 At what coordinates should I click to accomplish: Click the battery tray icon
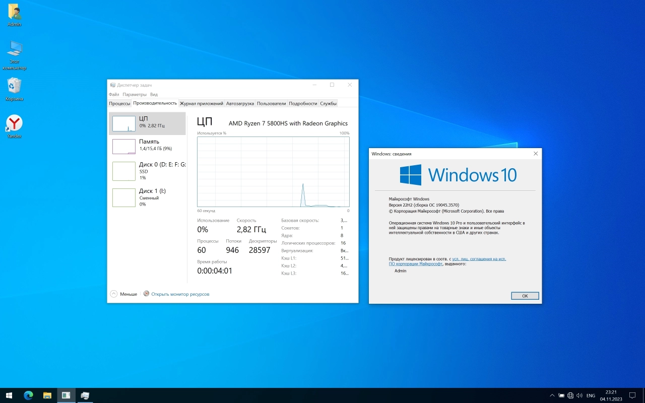pos(561,395)
